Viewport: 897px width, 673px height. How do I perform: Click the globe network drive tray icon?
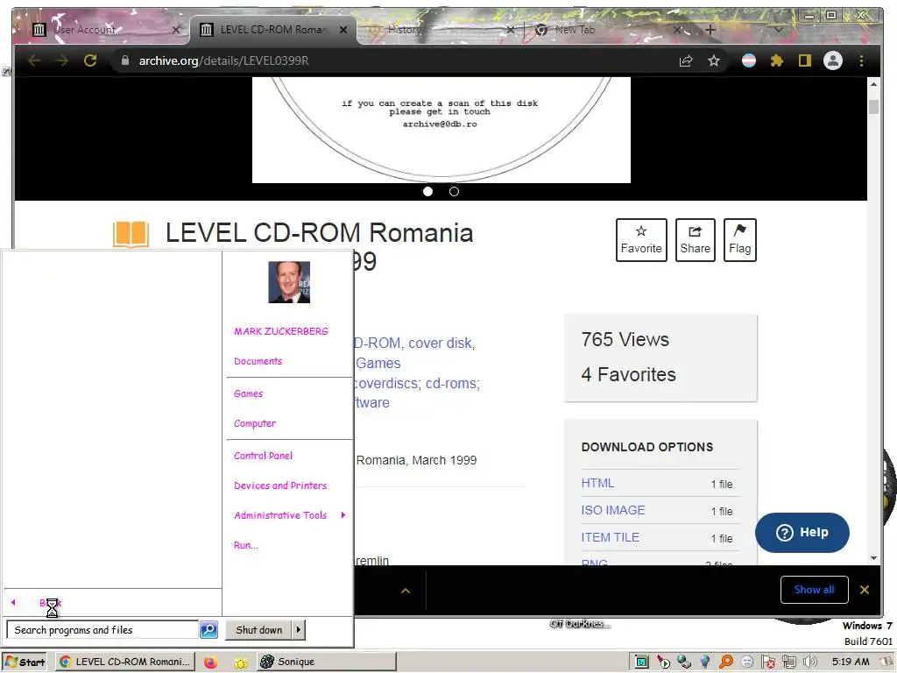pos(683,662)
